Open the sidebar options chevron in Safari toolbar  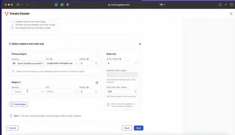[22, 5]
